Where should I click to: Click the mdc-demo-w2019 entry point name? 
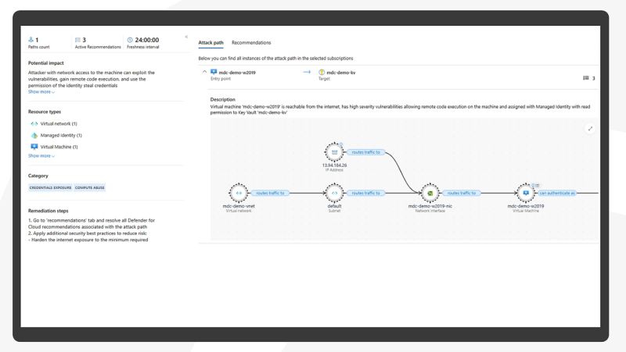click(237, 73)
